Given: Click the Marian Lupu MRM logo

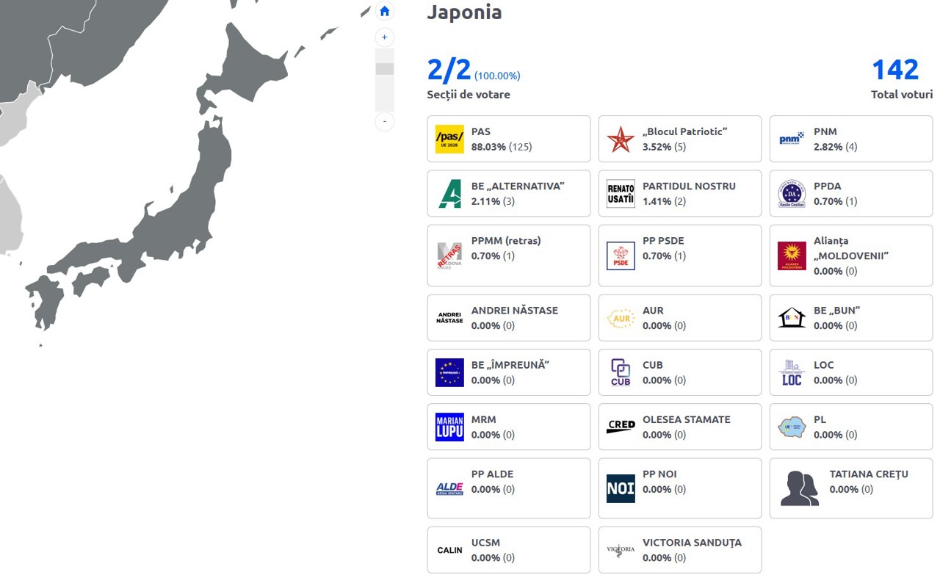Looking at the screenshot, I should [449, 427].
